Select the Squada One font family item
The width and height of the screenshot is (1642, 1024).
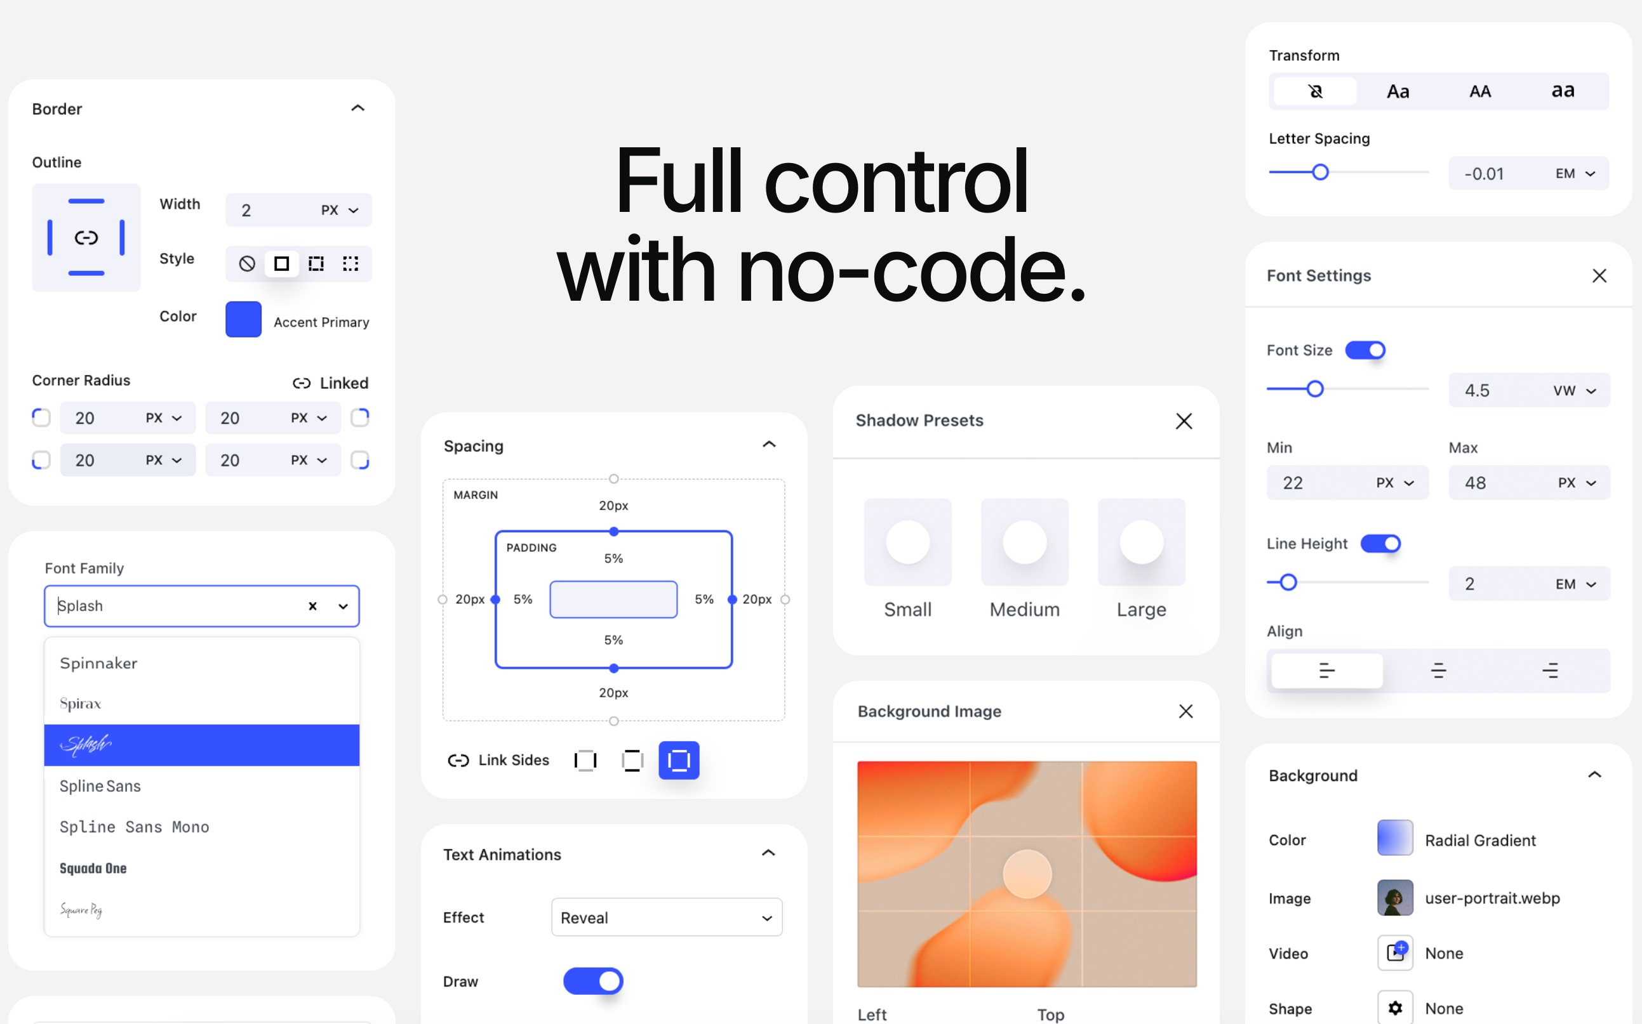[201, 867]
